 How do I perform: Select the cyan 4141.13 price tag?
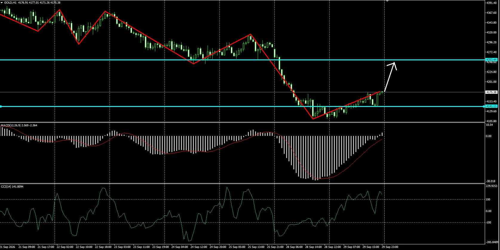tap(492, 106)
